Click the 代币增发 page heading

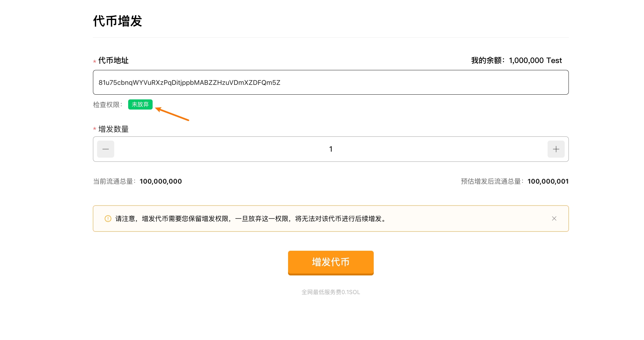tap(117, 21)
